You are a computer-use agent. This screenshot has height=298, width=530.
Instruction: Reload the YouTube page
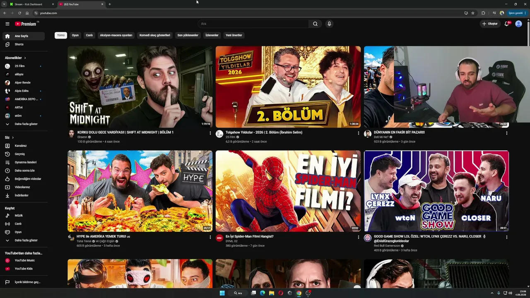pos(19,13)
